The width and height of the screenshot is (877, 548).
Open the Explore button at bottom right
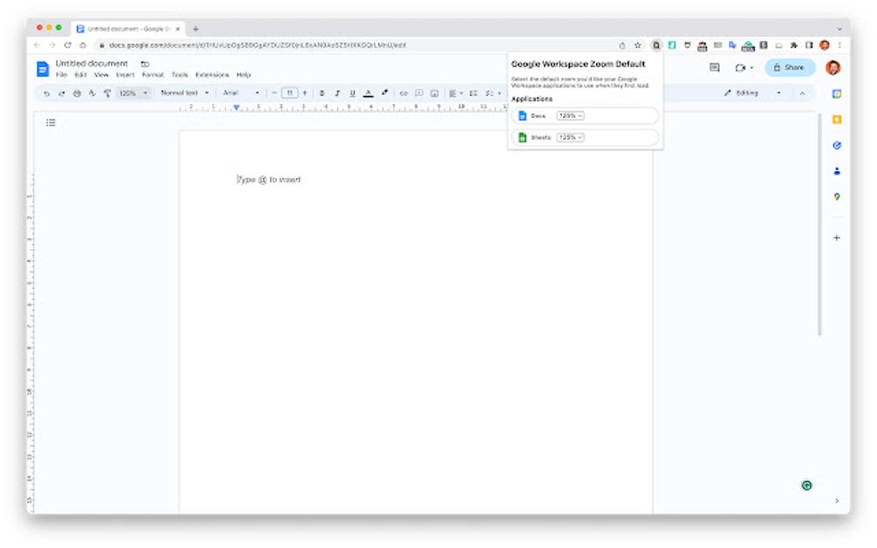pyautogui.click(x=806, y=485)
